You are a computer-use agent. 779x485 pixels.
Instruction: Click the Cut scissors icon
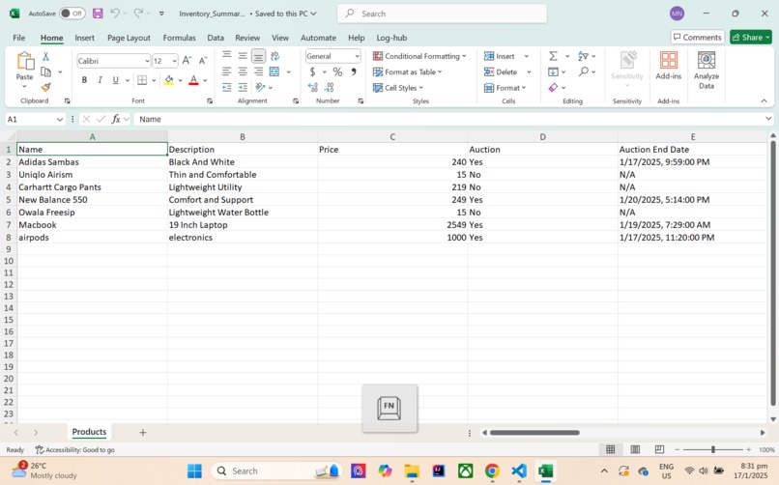point(45,57)
